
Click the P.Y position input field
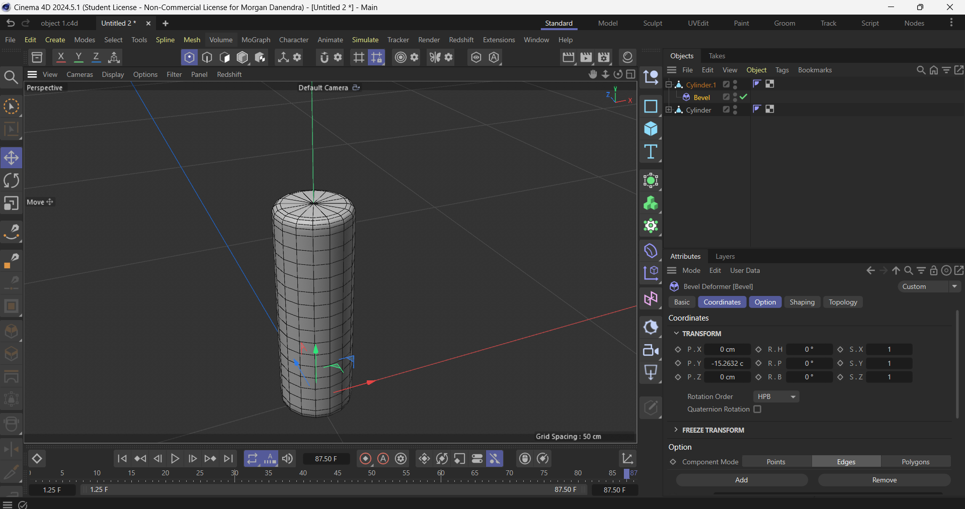tap(727, 363)
